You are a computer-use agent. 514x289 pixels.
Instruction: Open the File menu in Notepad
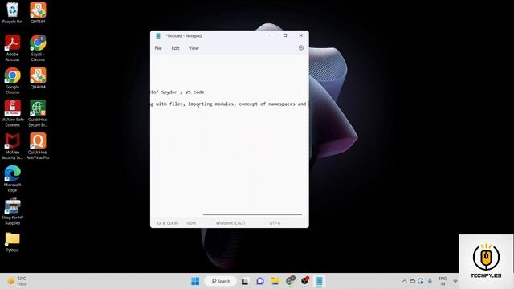point(158,48)
